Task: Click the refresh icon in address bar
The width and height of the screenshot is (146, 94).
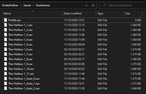Action: tap(93, 5)
